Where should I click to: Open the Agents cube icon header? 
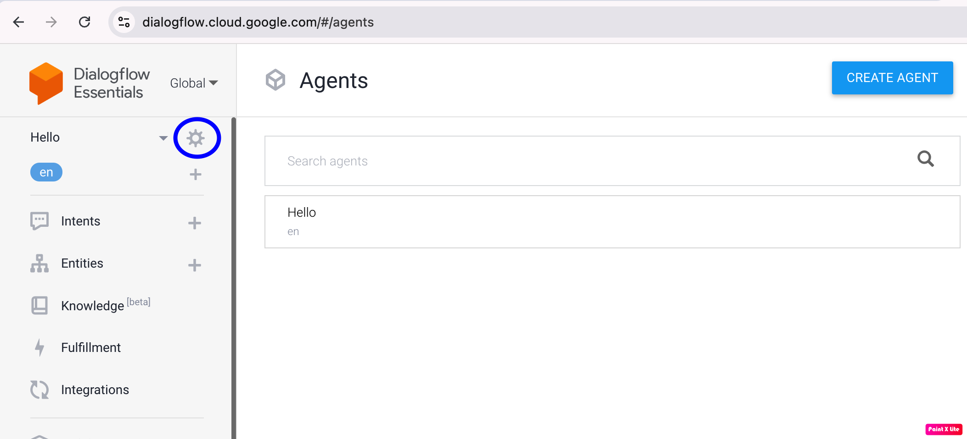tap(276, 80)
